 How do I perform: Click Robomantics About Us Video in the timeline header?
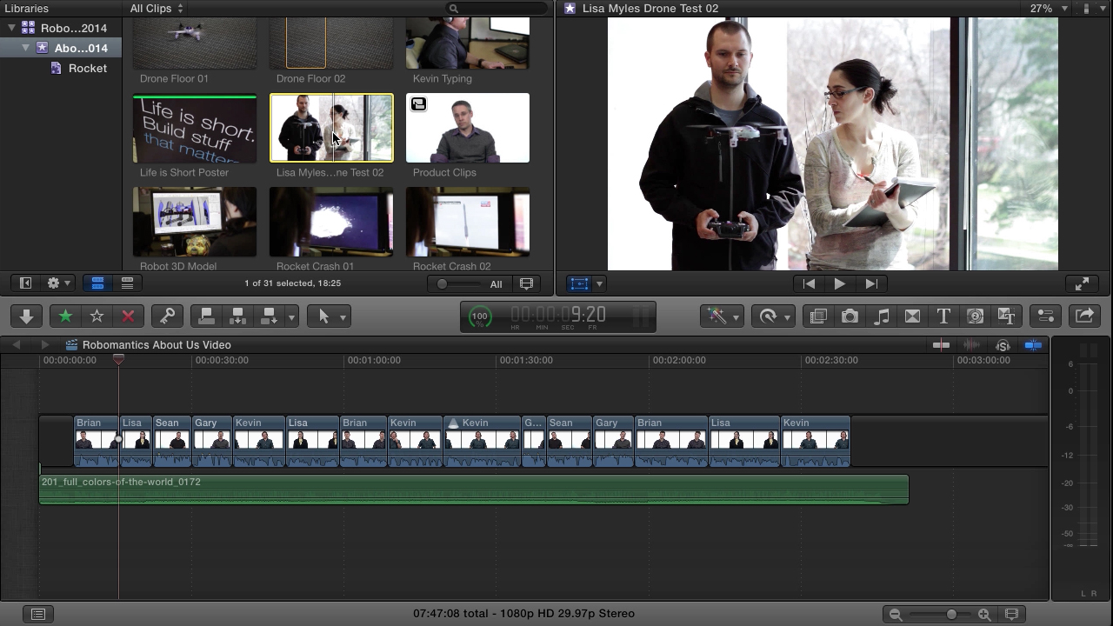(x=156, y=344)
